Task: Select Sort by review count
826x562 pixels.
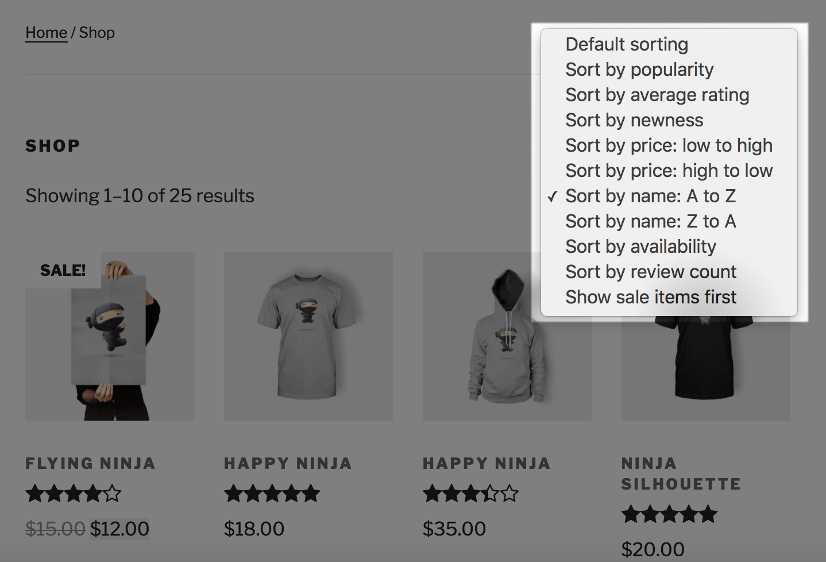Action: pyautogui.click(x=650, y=272)
